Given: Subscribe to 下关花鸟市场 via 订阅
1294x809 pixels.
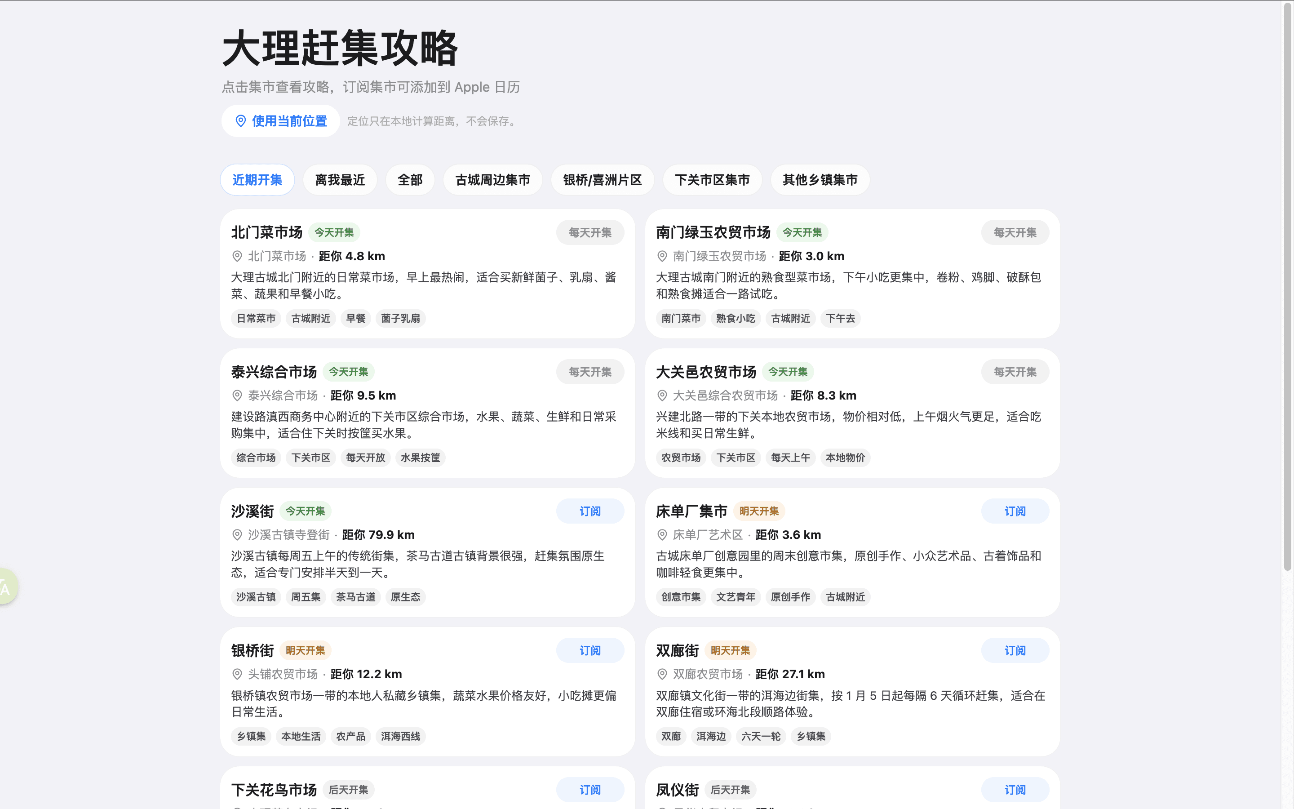Looking at the screenshot, I should click(590, 790).
